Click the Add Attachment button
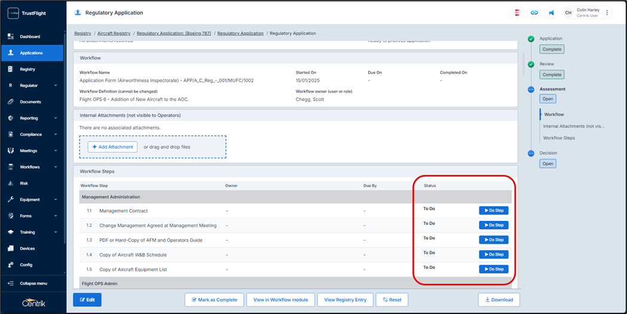627x314 pixels. [112, 147]
